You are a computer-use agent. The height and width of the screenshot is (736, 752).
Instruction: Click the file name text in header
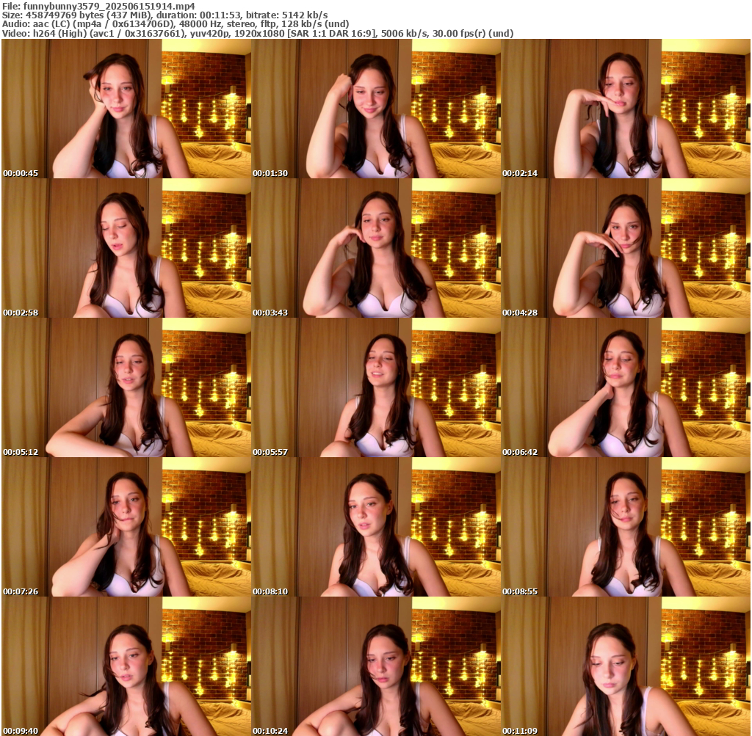coord(98,5)
